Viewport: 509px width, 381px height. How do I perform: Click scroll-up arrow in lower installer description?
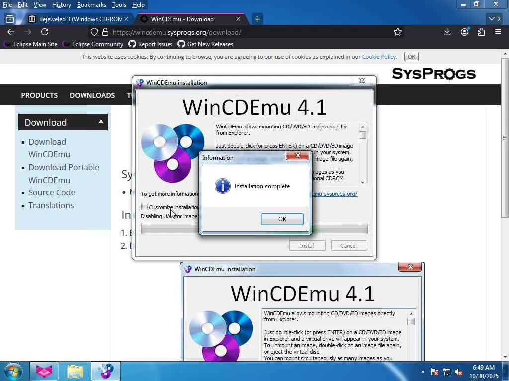411,314
